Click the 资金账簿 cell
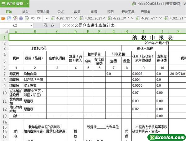The image size is (186, 141). (x=35, y=85)
